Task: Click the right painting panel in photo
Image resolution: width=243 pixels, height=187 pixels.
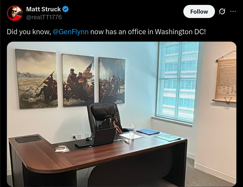Action: [x=112, y=80]
